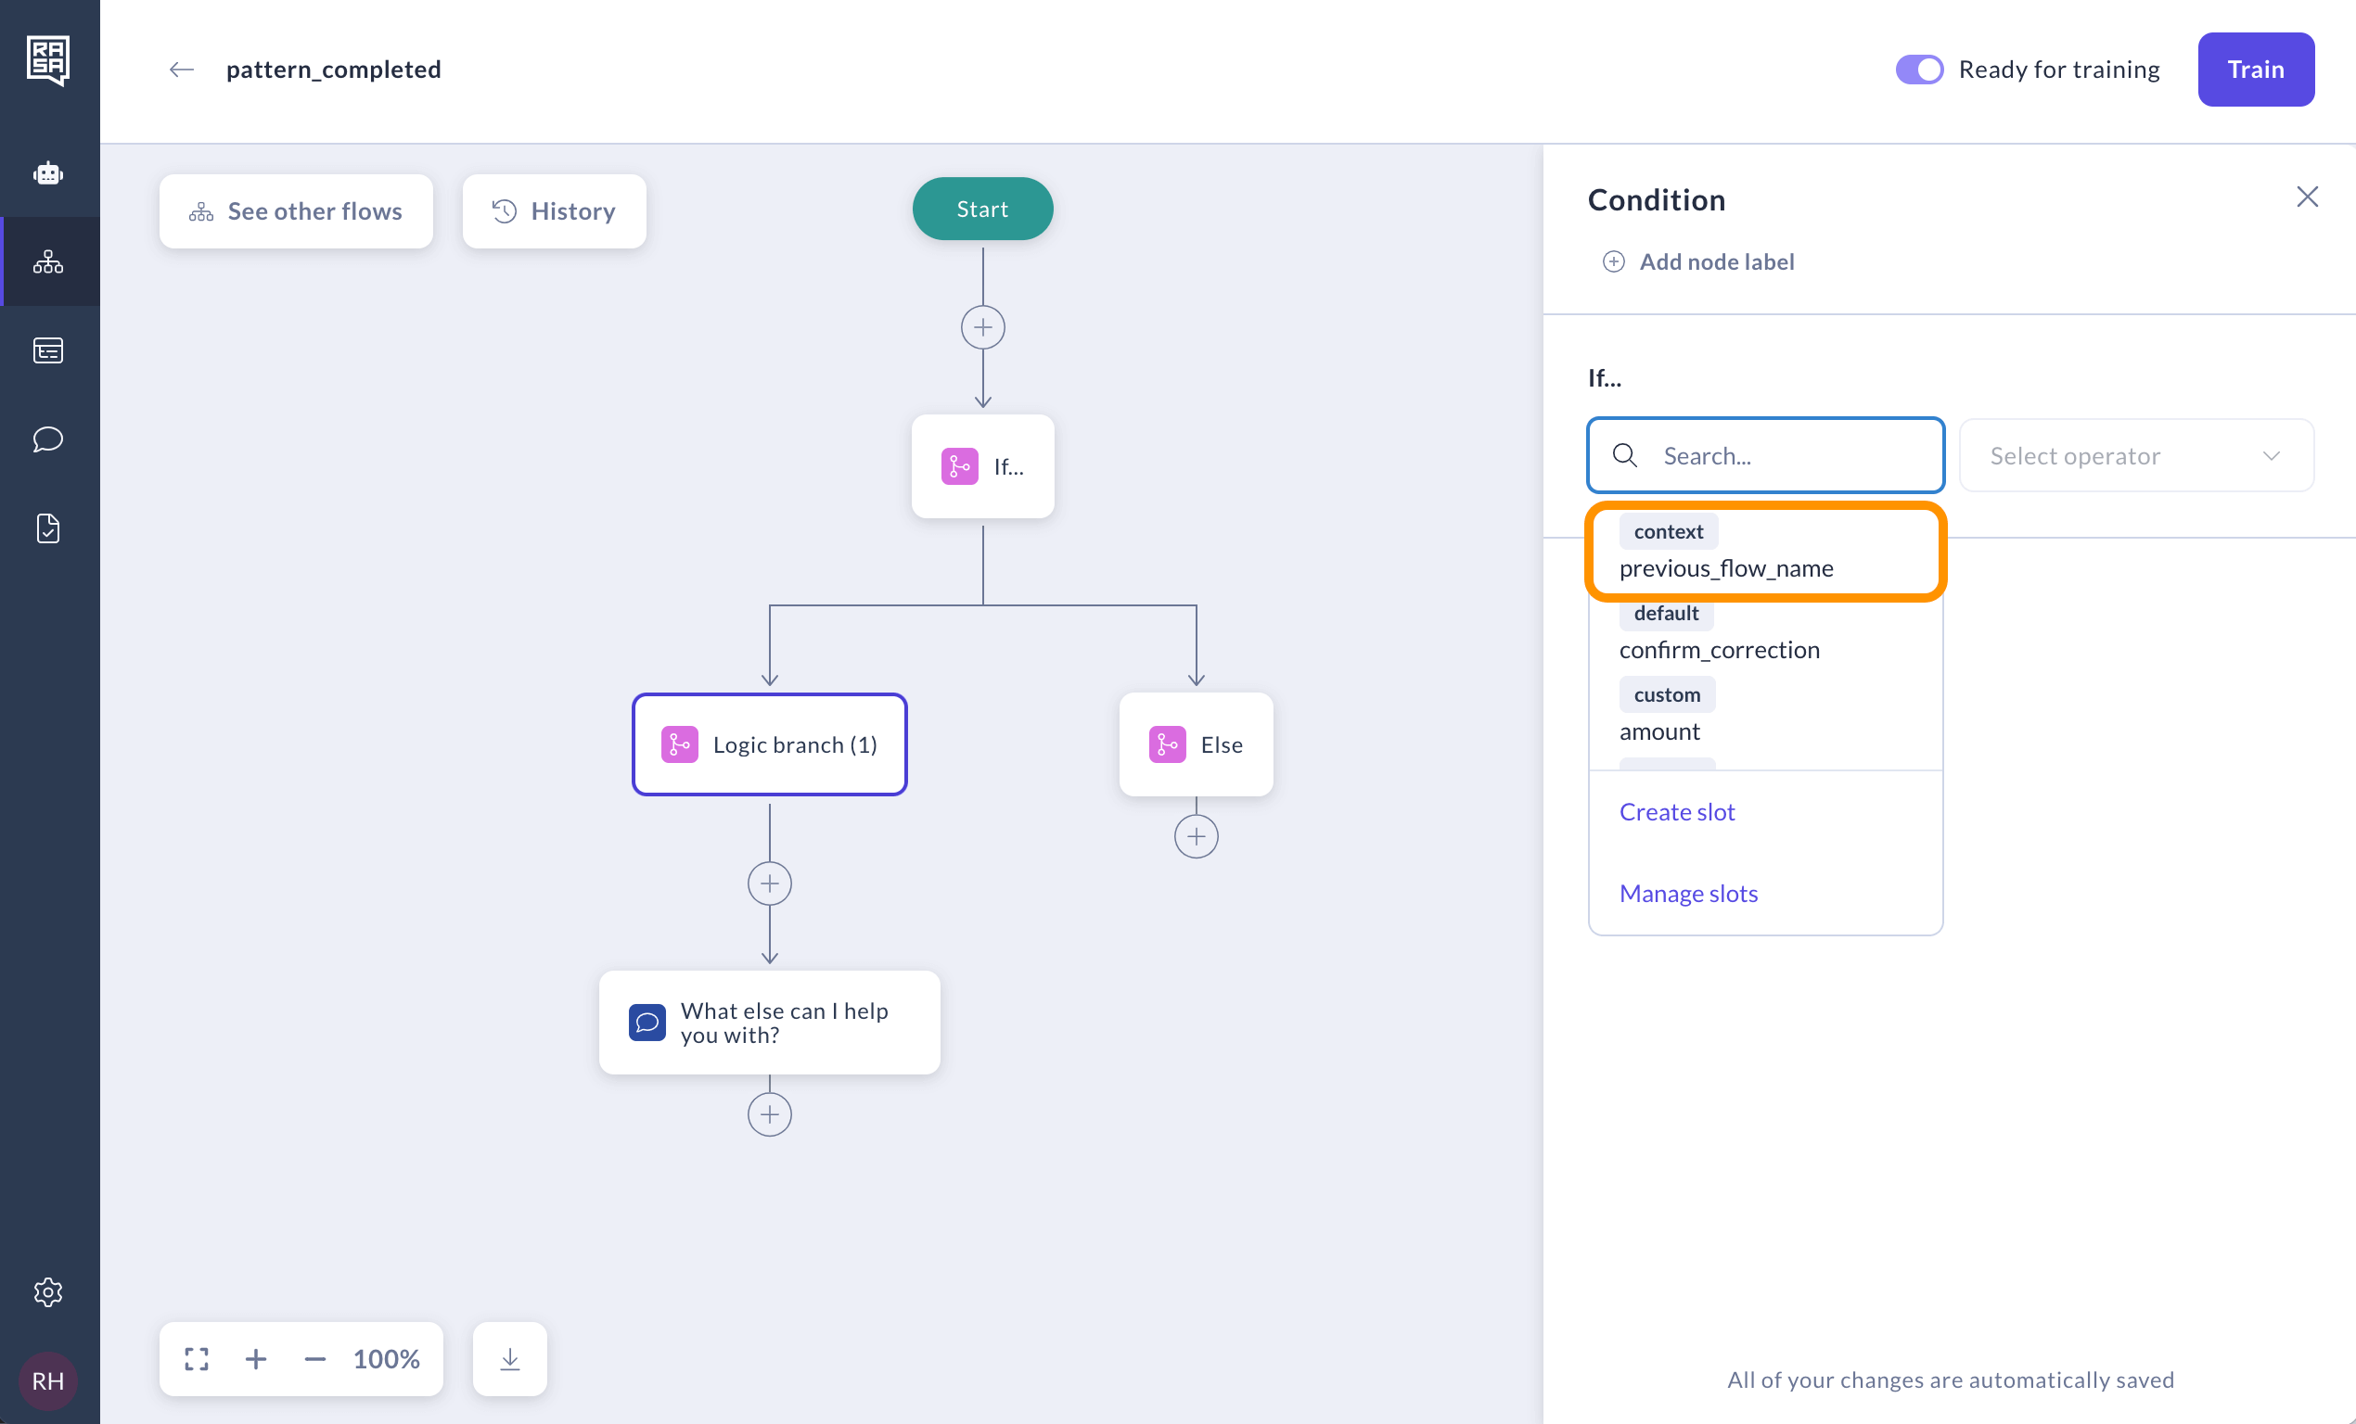
Task: Click the fit-to-view icon in canvas controls
Action: point(196,1358)
